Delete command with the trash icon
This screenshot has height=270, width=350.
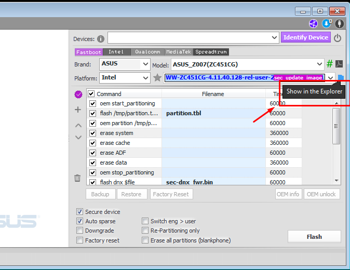(x=77, y=178)
